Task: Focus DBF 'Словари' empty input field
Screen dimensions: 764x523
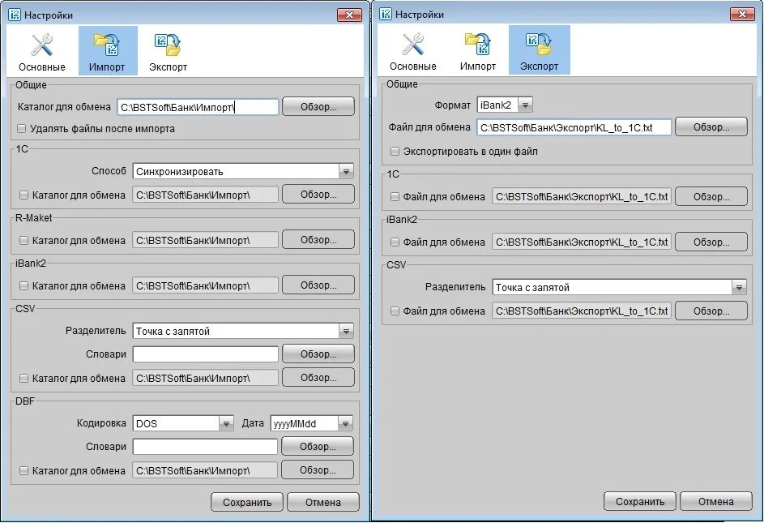Action: (x=205, y=447)
